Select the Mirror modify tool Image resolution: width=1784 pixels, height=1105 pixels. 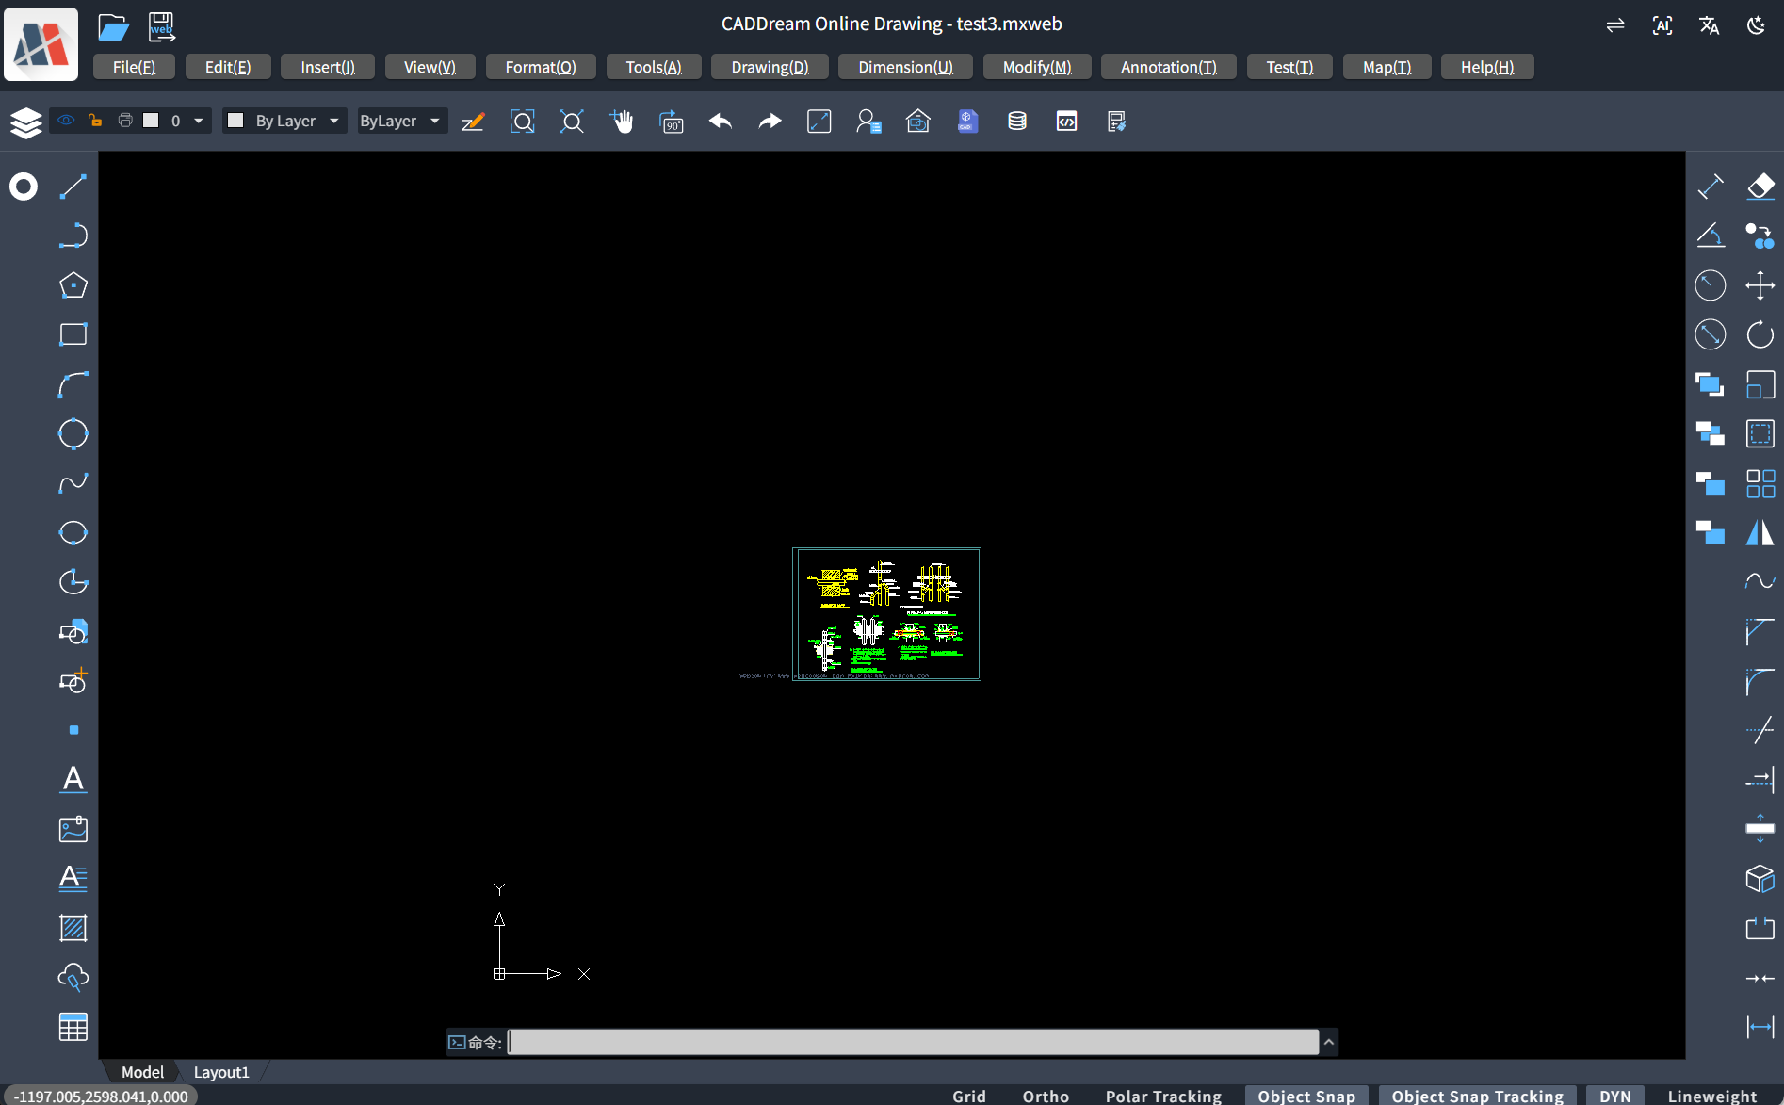(x=1760, y=533)
